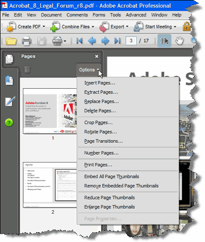The image size is (205, 242).
Task: Go to previous page arrow
Action: [x=92, y=41]
